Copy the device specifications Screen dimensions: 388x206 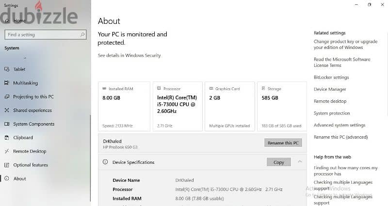(x=278, y=162)
